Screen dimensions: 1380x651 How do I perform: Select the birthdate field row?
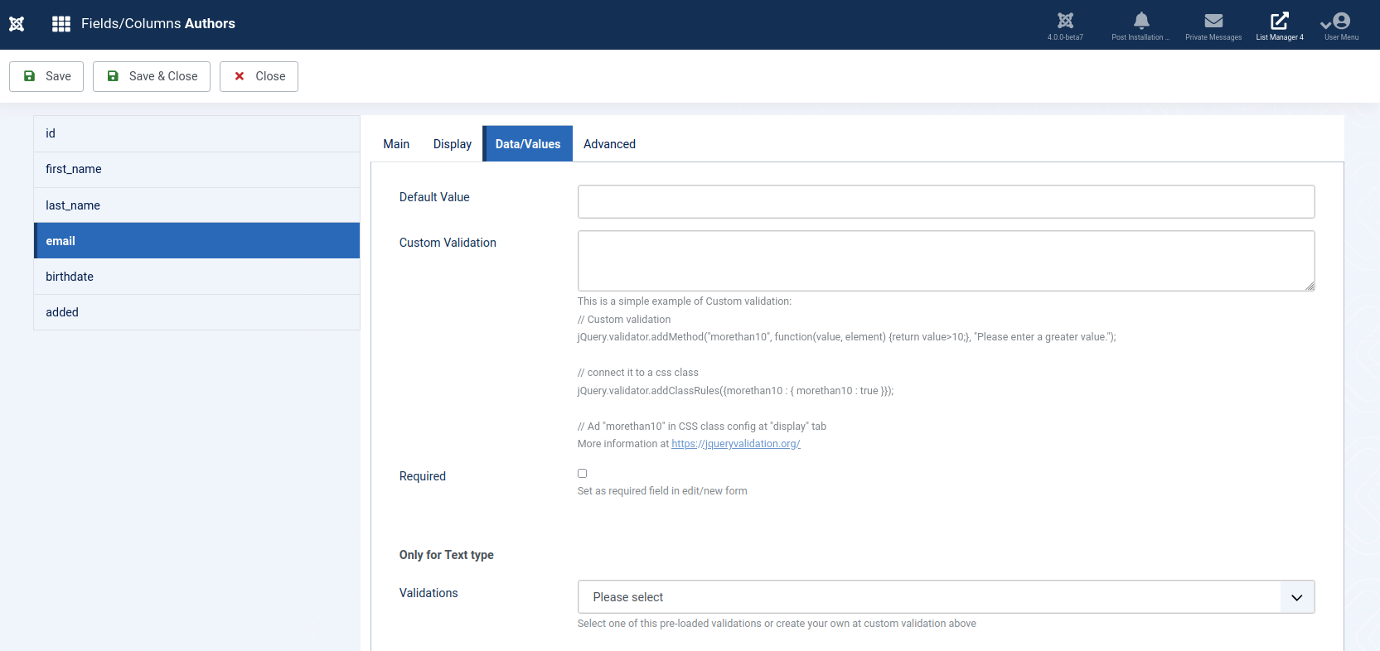pyautogui.click(x=196, y=277)
